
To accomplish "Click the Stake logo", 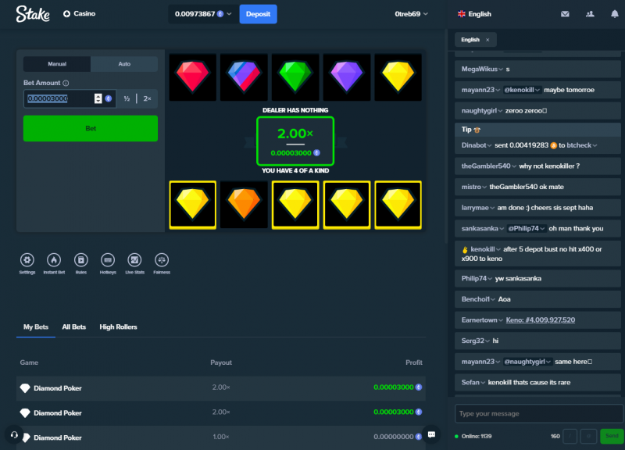I will 33,14.
